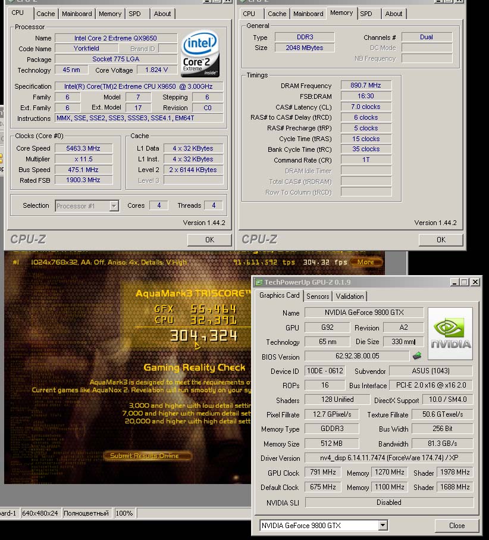Open Memory tab in left CPU-Z window
Screen dimensions: 489x540
click(x=110, y=14)
